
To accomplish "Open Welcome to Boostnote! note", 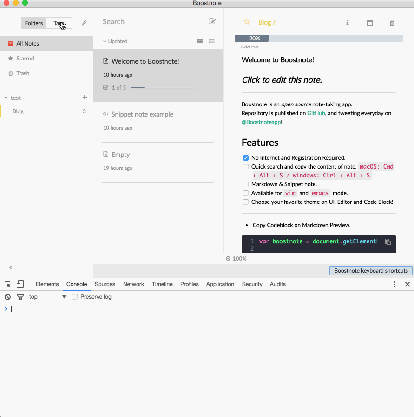I will (158, 76).
